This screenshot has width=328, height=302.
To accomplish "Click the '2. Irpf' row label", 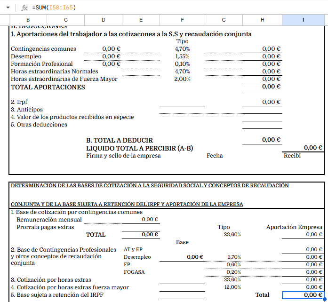I will click(x=19, y=102).
